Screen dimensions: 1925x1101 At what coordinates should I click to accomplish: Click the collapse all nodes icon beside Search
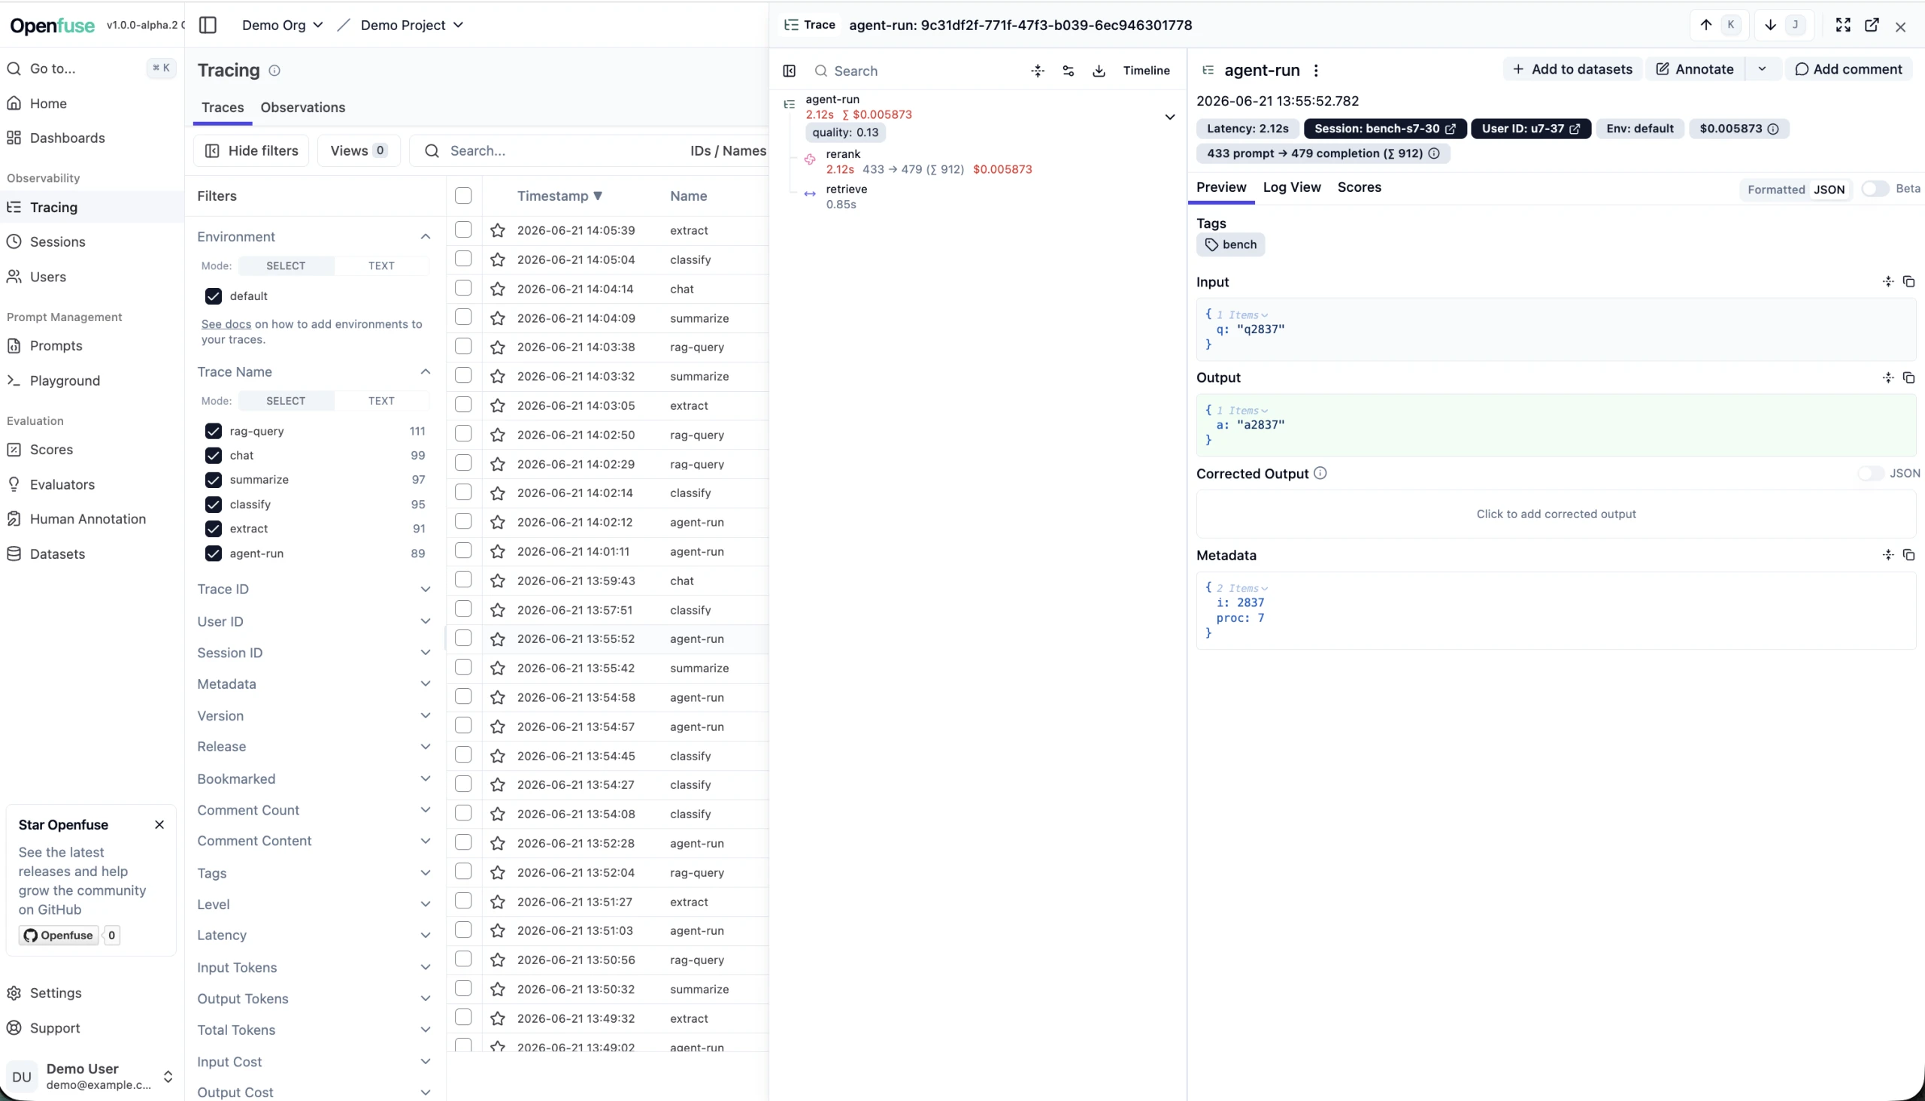[1038, 71]
